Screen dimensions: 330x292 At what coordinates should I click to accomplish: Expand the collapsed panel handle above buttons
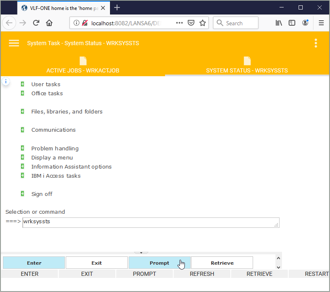pos(141,252)
